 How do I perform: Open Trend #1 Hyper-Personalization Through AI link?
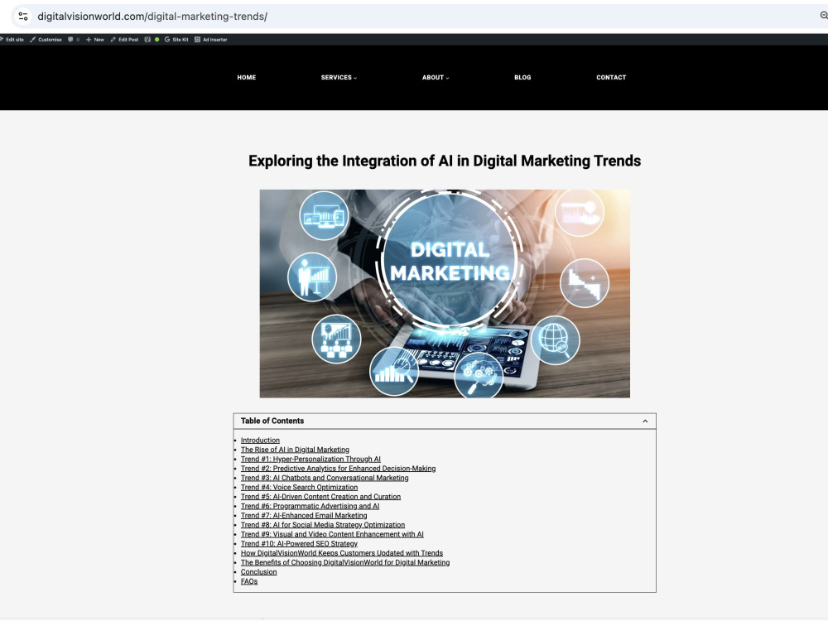tap(310, 460)
